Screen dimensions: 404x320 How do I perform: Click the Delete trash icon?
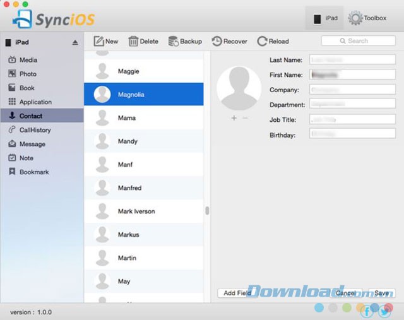click(x=133, y=41)
